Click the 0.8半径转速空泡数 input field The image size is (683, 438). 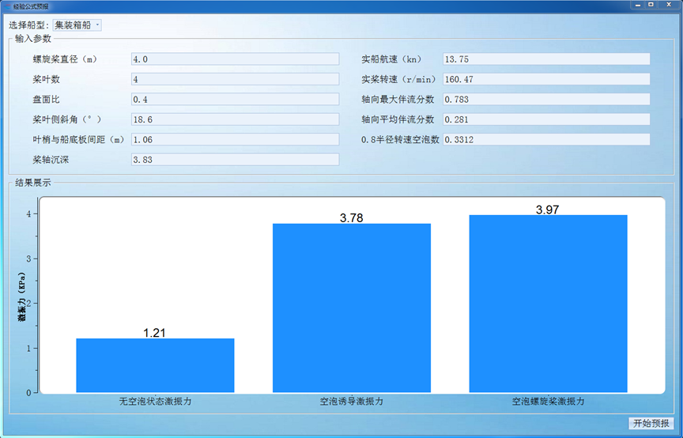click(x=545, y=140)
